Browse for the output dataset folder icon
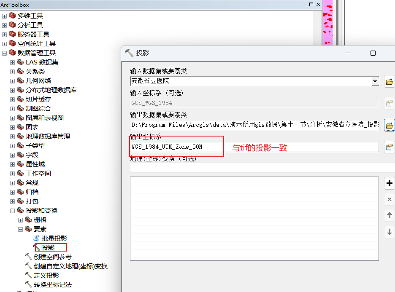The height and width of the screenshot is (292, 395). (389, 125)
